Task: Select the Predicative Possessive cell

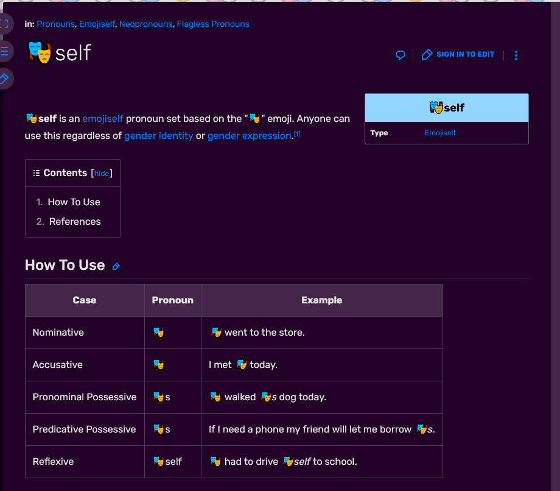Action: pyautogui.click(x=85, y=429)
